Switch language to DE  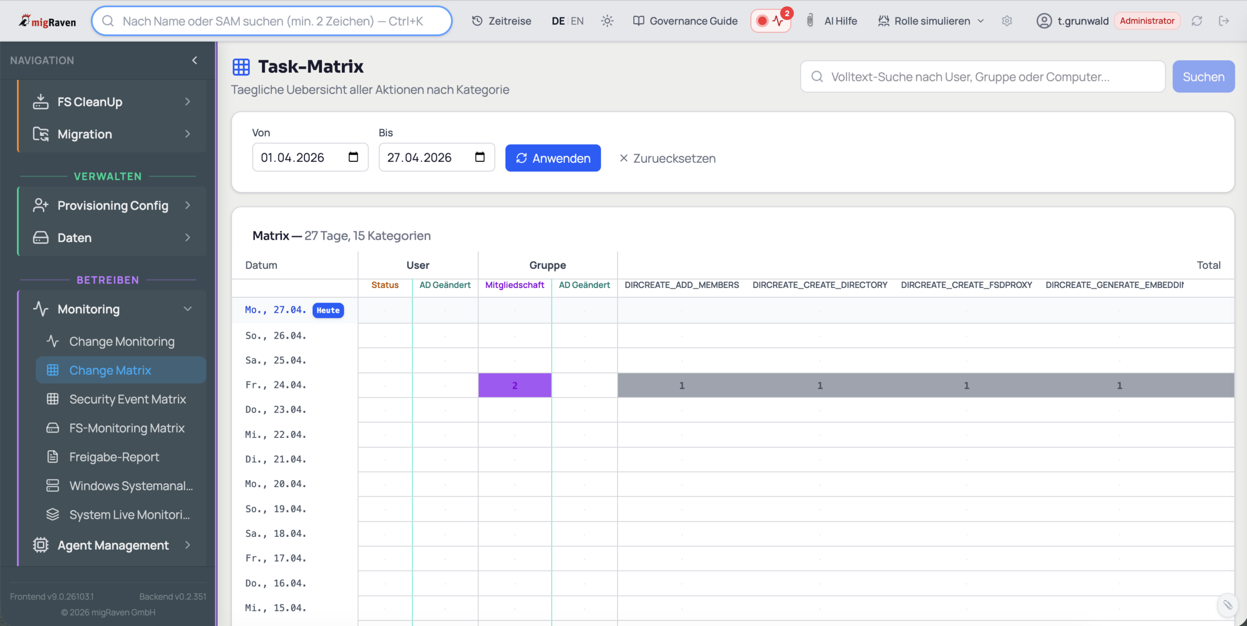(x=558, y=21)
